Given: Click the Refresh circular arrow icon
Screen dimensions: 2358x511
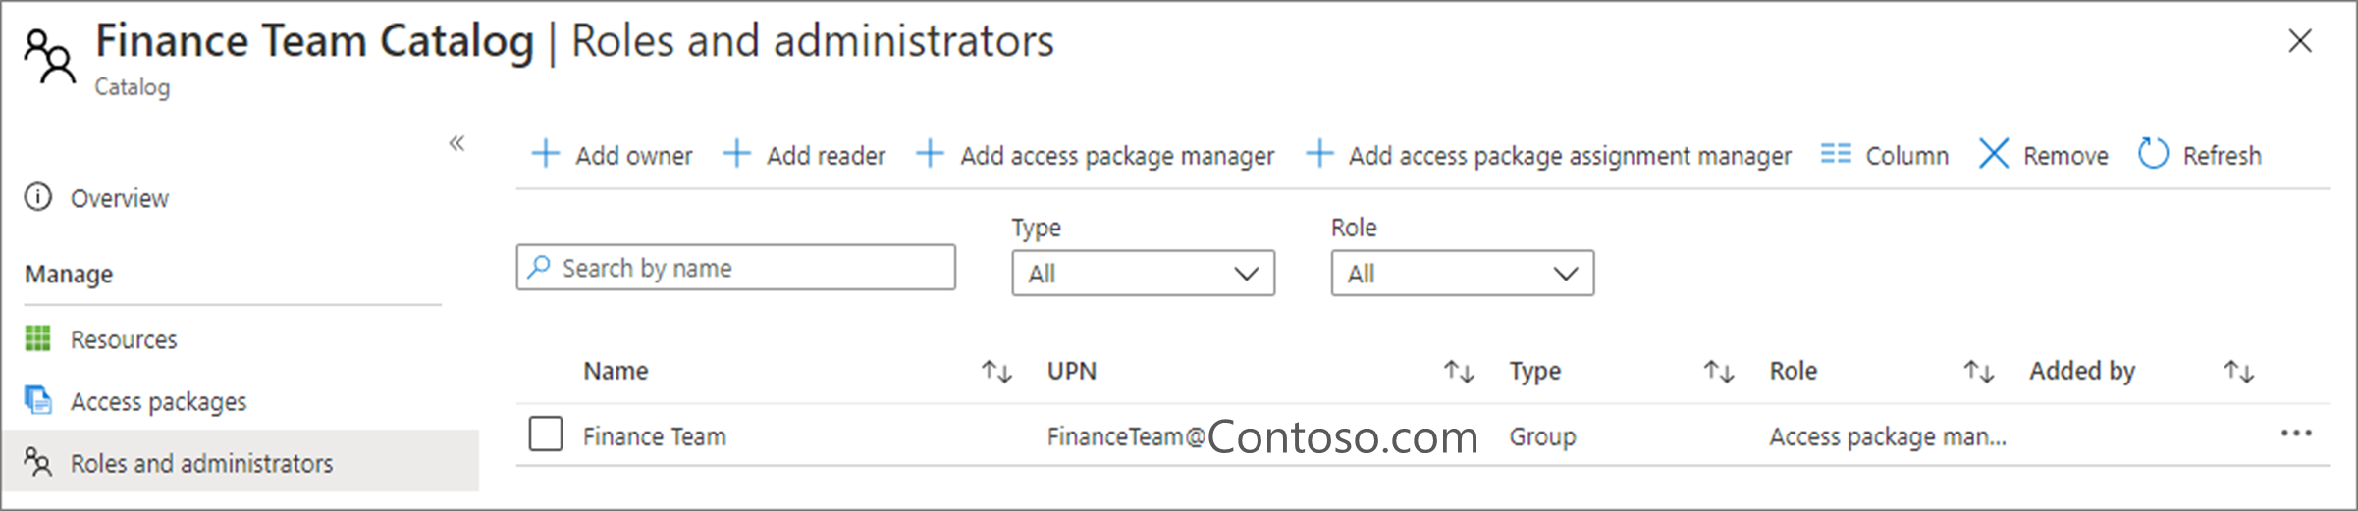Looking at the screenshot, I should 2152,154.
